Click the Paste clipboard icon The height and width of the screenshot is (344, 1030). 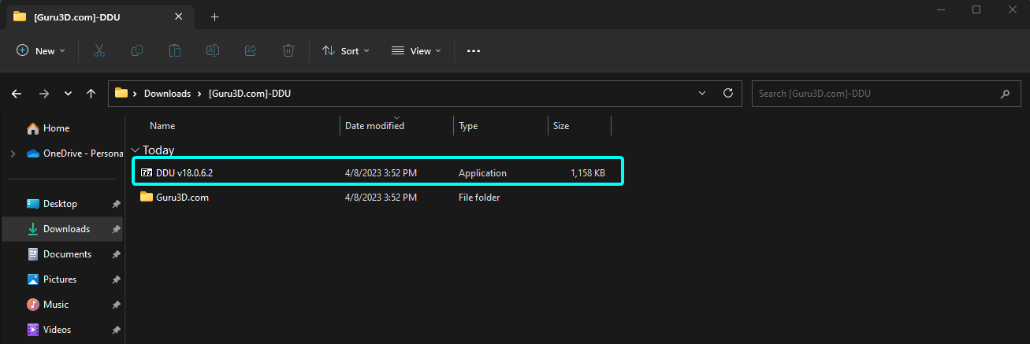click(175, 50)
